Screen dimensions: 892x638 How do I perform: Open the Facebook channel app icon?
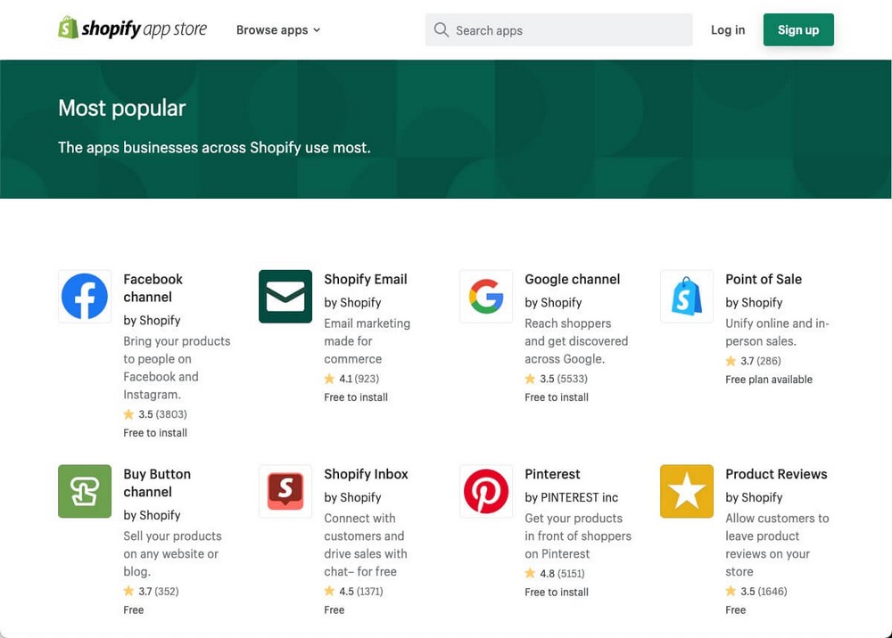point(85,297)
